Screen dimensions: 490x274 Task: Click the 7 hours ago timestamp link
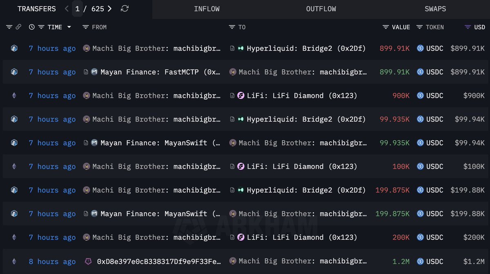coord(52,48)
